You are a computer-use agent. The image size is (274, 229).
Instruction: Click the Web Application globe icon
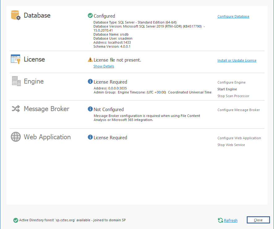click(x=16, y=137)
